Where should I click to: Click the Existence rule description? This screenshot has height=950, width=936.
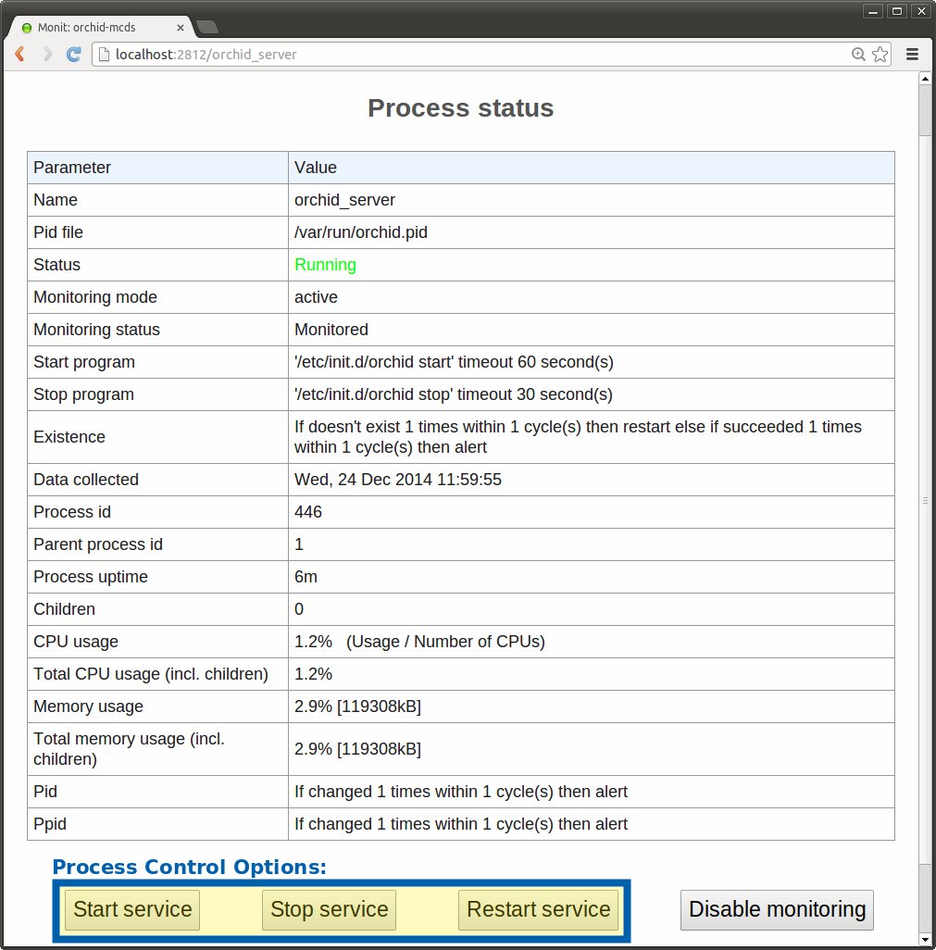(578, 437)
